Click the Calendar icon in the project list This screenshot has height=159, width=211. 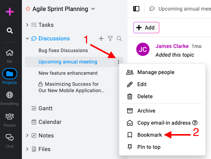tap(34, 122)
